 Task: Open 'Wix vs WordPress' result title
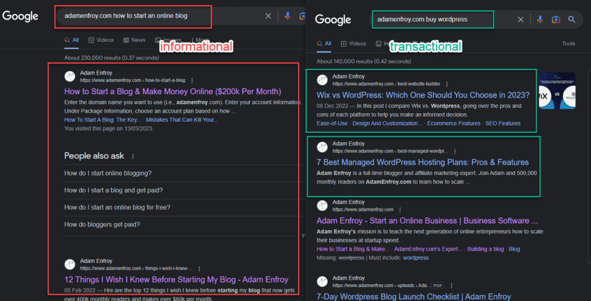point(423,95)
